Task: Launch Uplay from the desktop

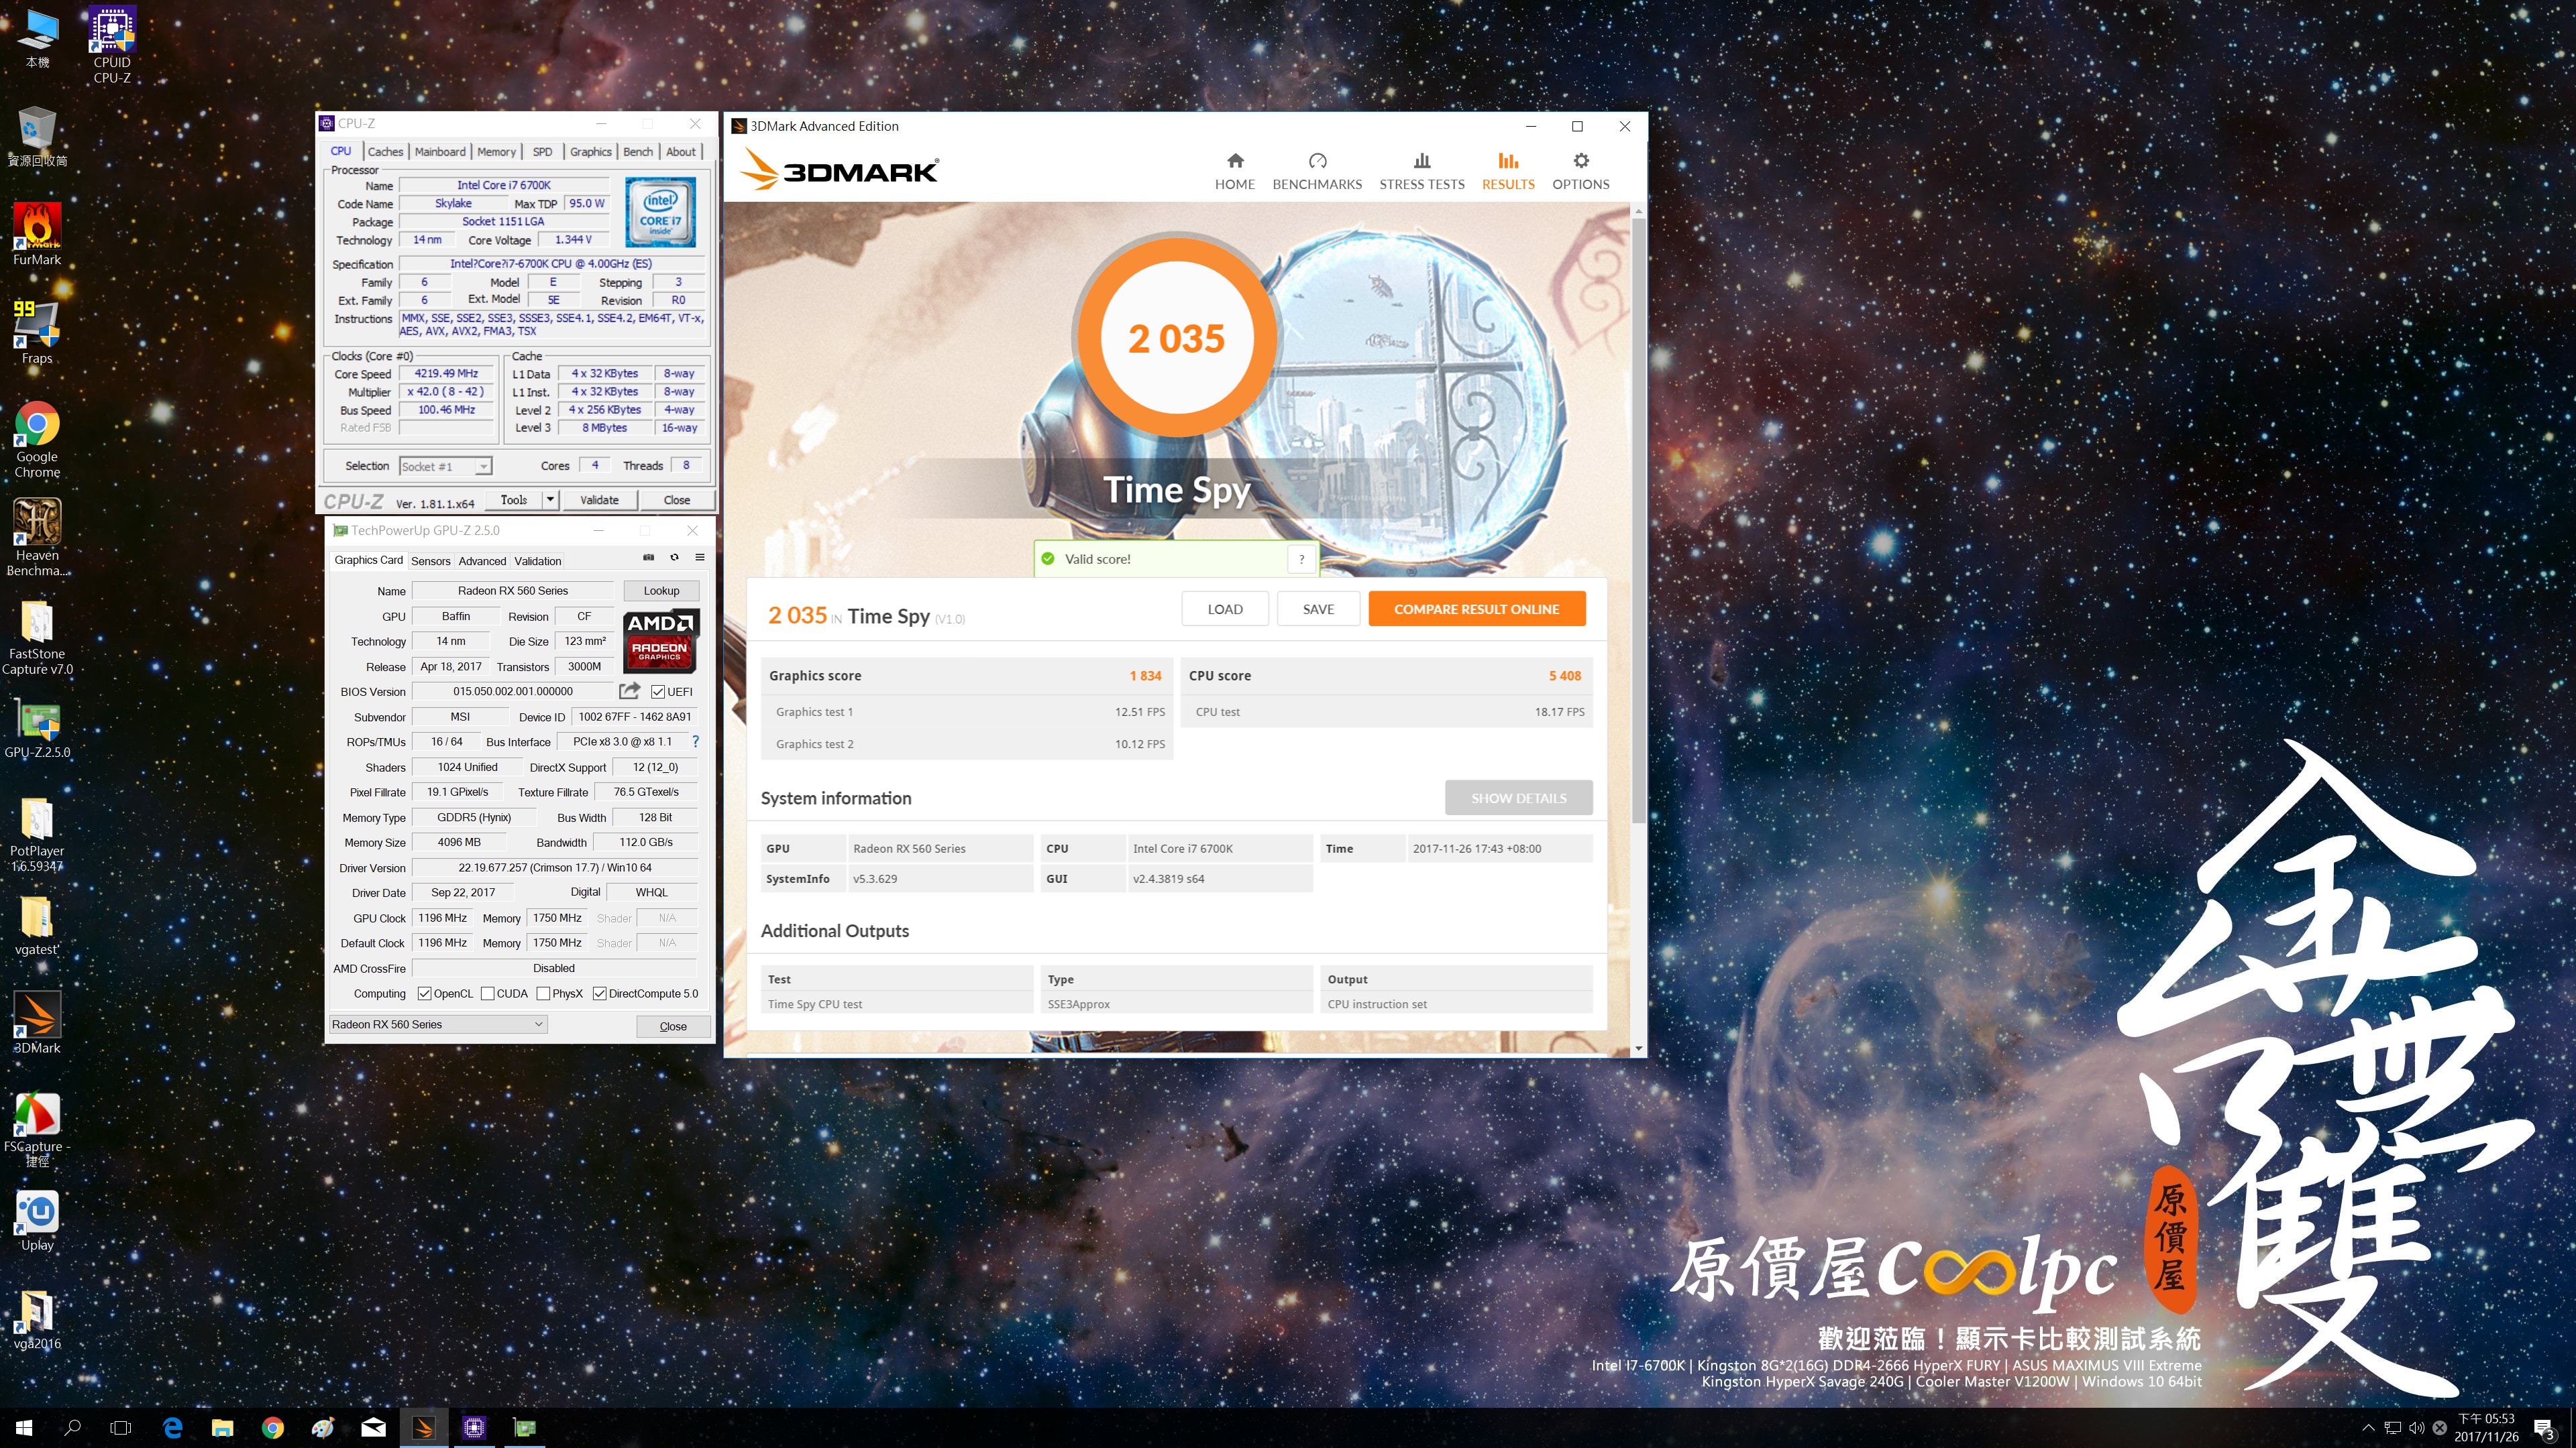Action: click(x=37, y=1220)
